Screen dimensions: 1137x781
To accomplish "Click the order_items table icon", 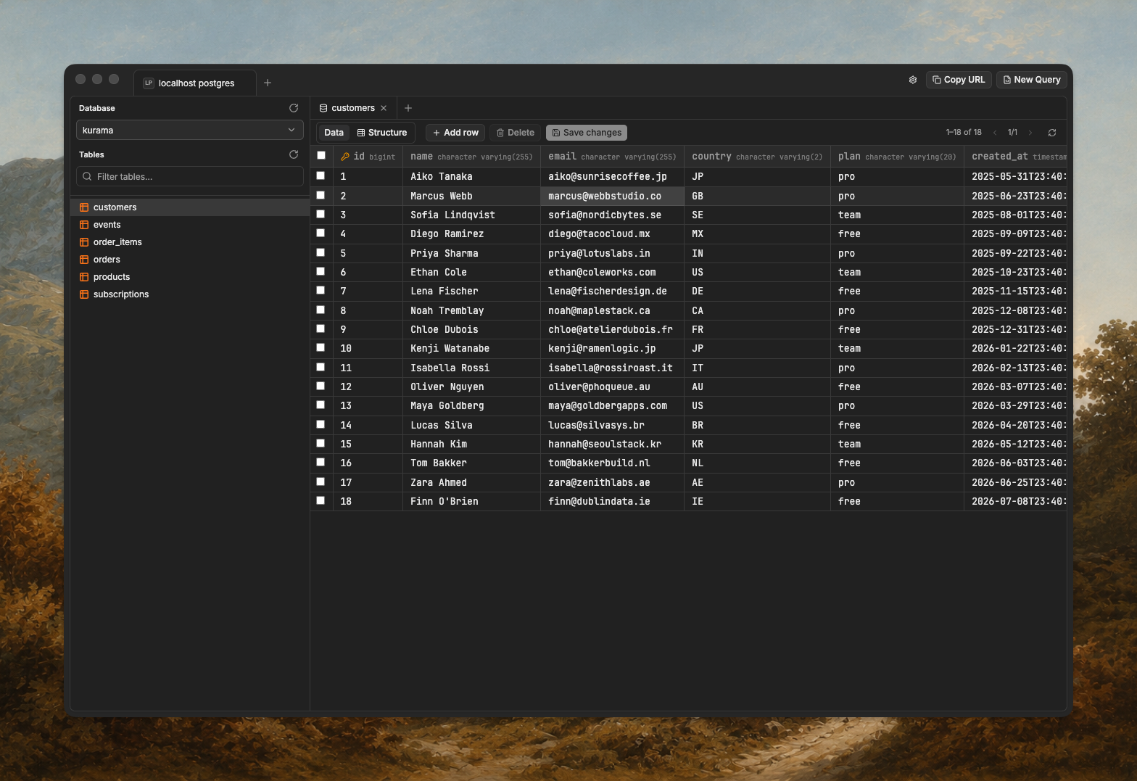I will [84, 242].
